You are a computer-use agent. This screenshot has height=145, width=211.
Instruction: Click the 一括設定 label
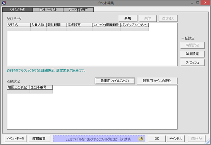[x=188, y=38]
